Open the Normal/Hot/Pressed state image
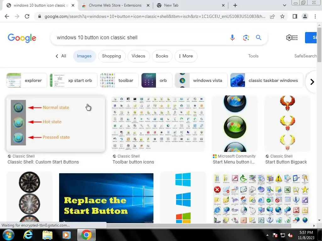Image resolution: width=322 pixels, height=241 pixels. pyautogui.click(x=56, y=124)
